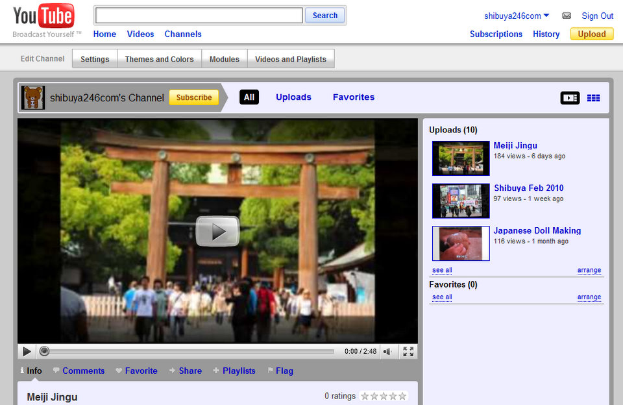The image size is (623, 405).
Task: Open viewing History
Action: [x=546, y=34]
